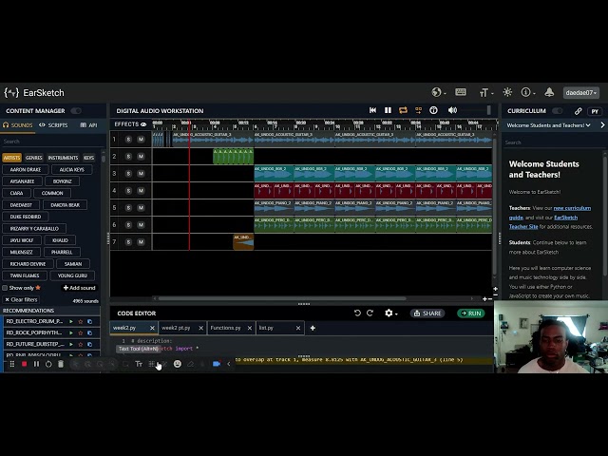Screen dimensions: 608x456
Task: Redo in the code editor
Action: 370,313
